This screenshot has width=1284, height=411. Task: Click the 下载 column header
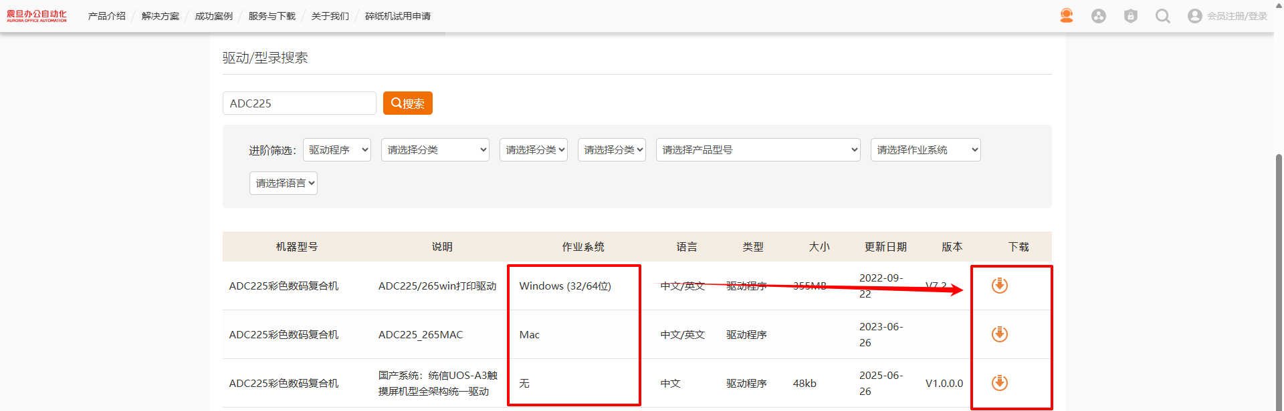click(1019, 247)
